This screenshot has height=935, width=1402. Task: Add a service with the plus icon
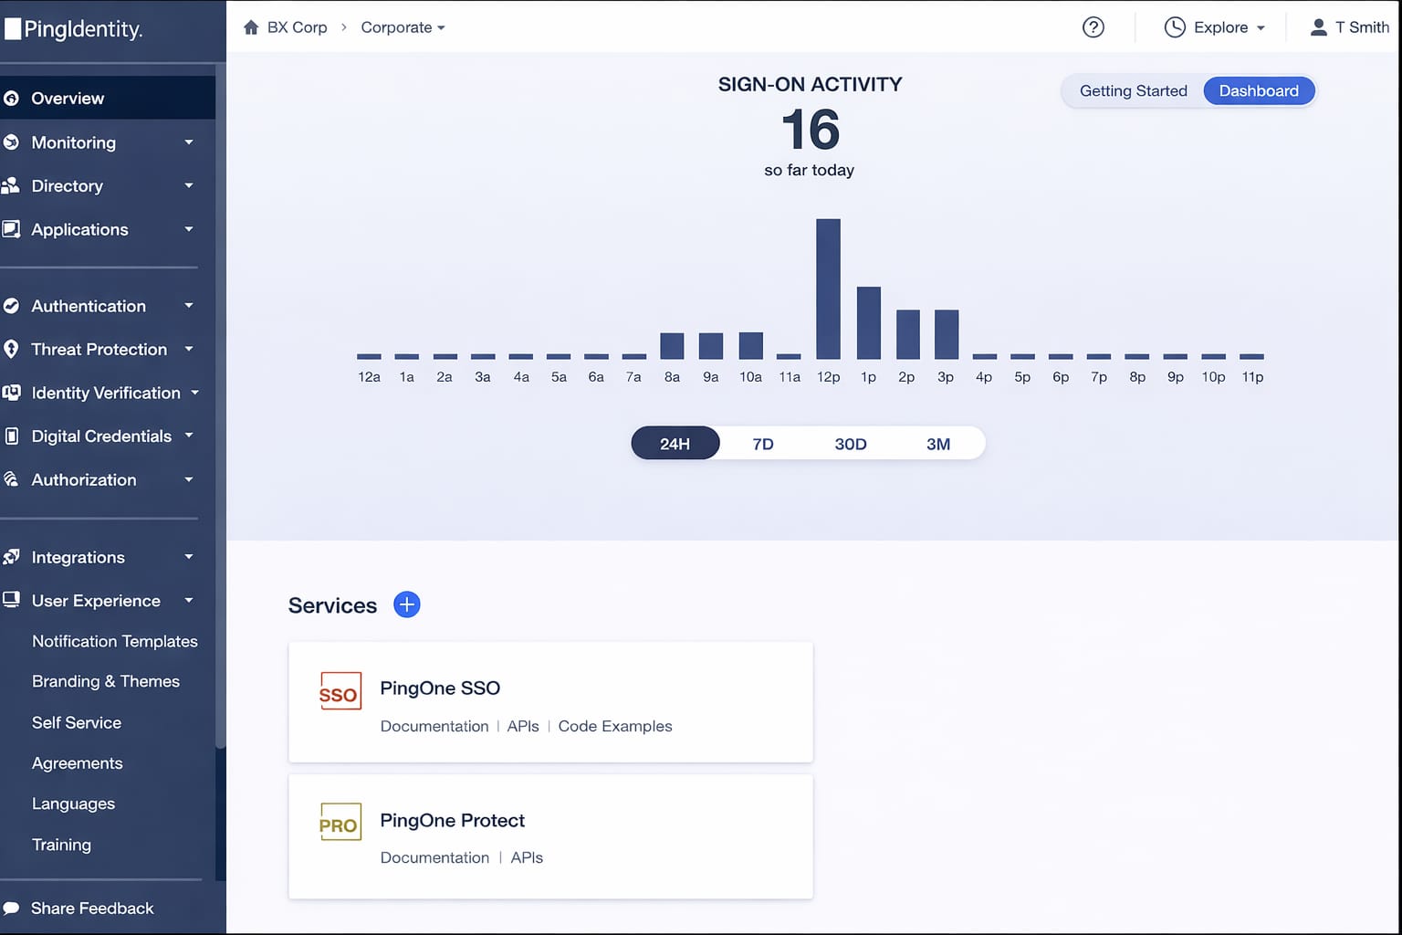pyautogui.click(x=406, y=604)
